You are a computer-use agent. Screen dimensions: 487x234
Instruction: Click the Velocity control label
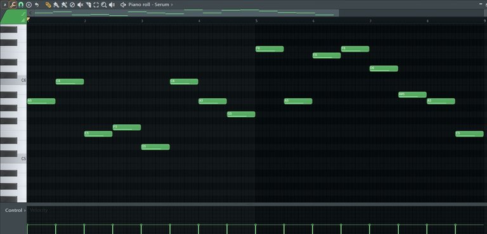click(39, 211)
